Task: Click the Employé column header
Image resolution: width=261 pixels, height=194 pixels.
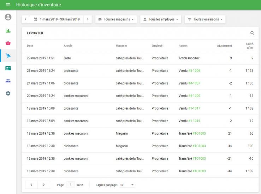Action: tap(157, 46)
